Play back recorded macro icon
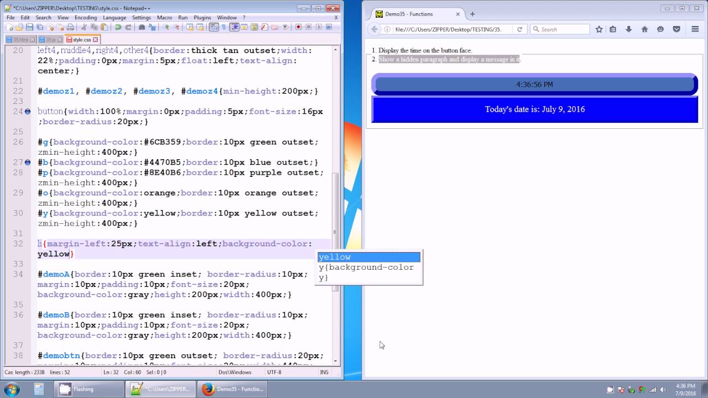 pyautogui.click(x=318, y=27)
